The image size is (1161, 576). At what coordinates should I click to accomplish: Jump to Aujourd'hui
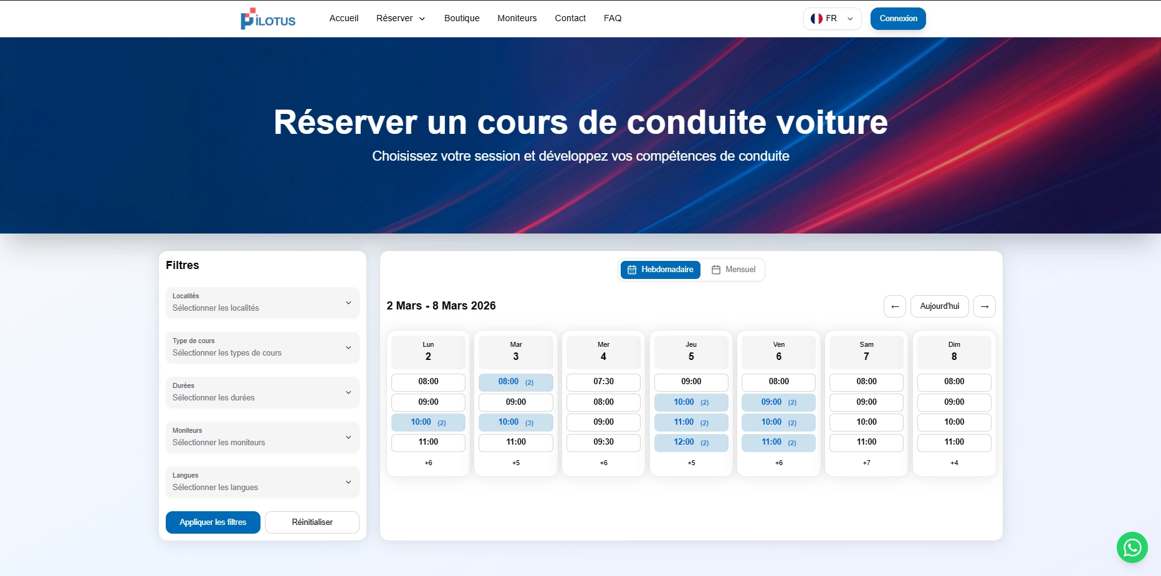[x=940, y=306]
